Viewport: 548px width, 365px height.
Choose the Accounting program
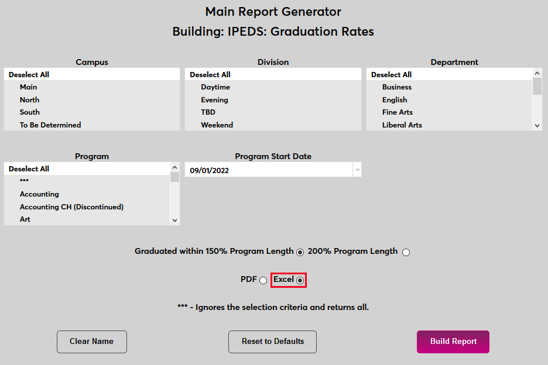(x=39, y=194)
